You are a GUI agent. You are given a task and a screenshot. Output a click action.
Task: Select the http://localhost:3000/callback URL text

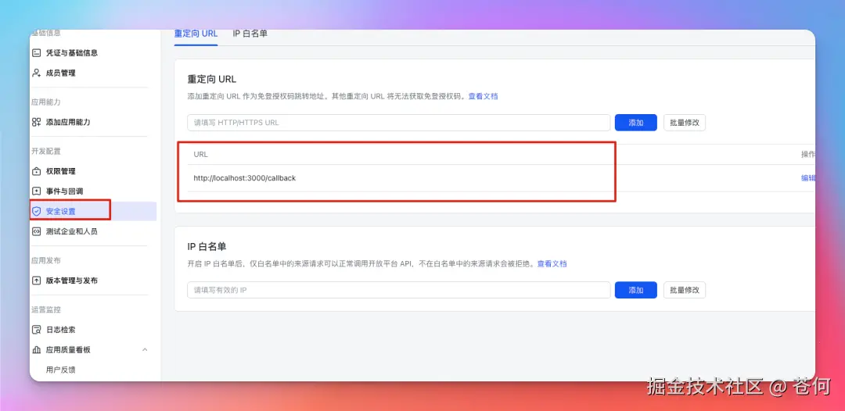(x=245, y=178)
